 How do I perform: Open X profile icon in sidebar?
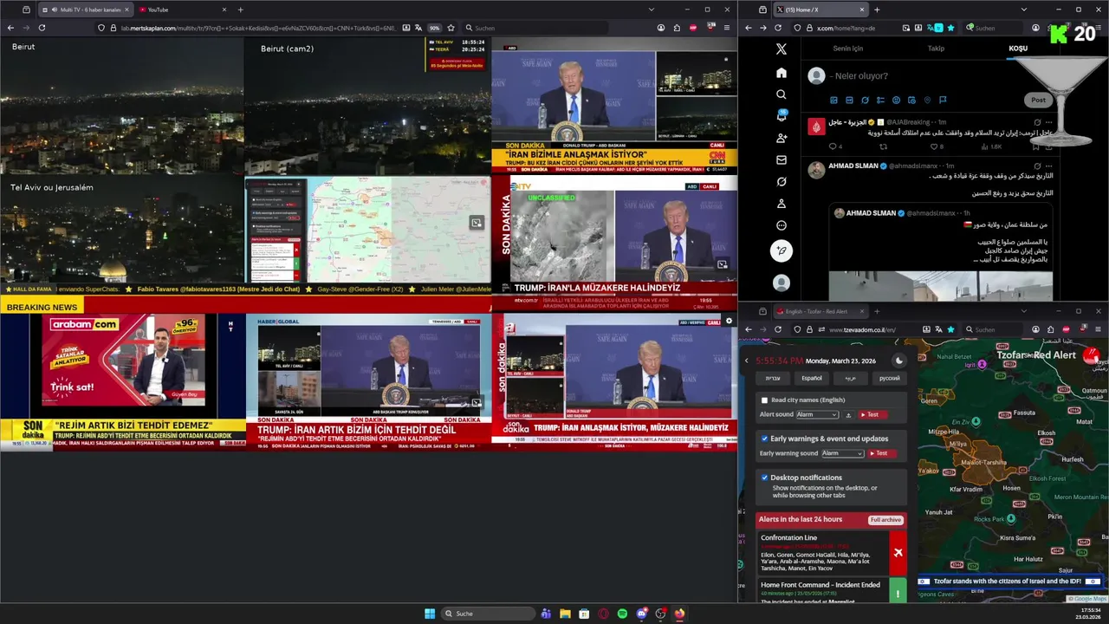(781, 204)
